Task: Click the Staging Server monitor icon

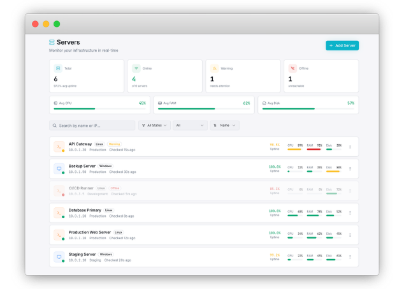Action: tap(59, 256)
